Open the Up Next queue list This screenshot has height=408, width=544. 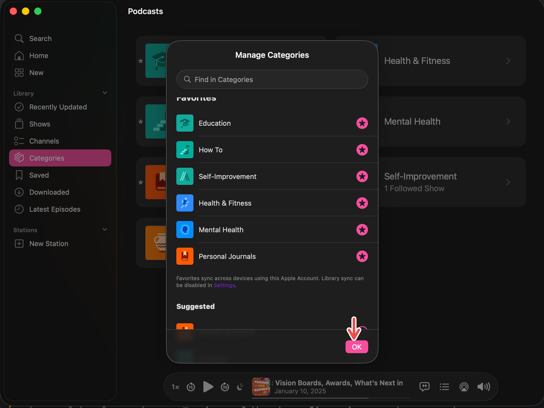444,387
